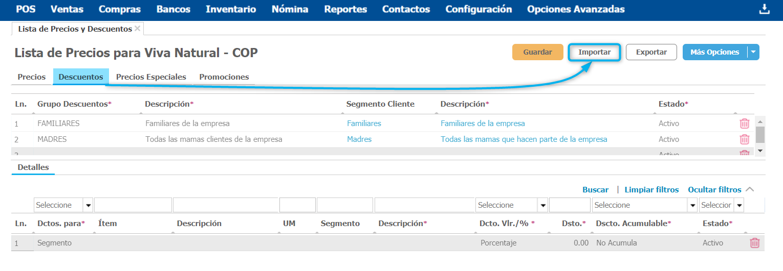Click the download icon in top bar
The height and width of the screenshot is (271, 783).
[764, 10]
